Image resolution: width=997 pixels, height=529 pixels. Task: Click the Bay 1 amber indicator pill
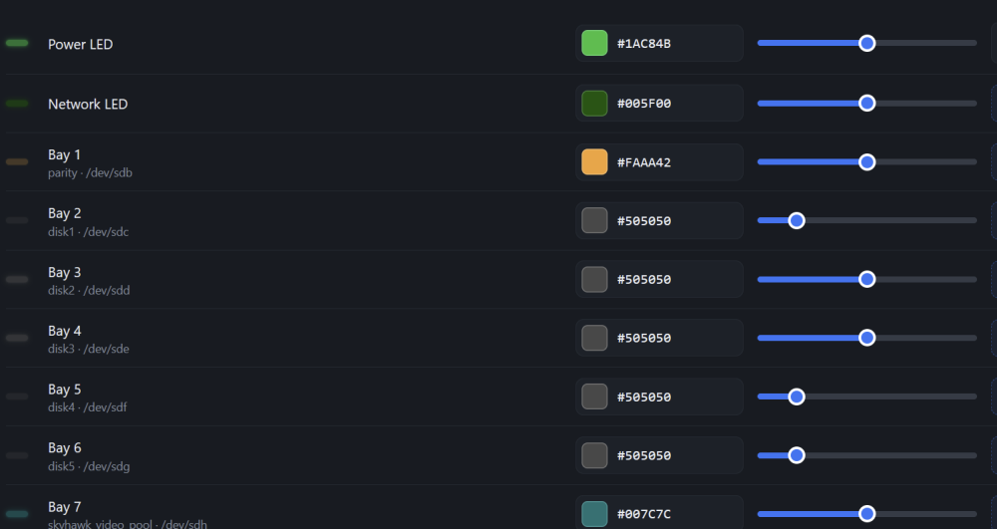tap(17, 162)
